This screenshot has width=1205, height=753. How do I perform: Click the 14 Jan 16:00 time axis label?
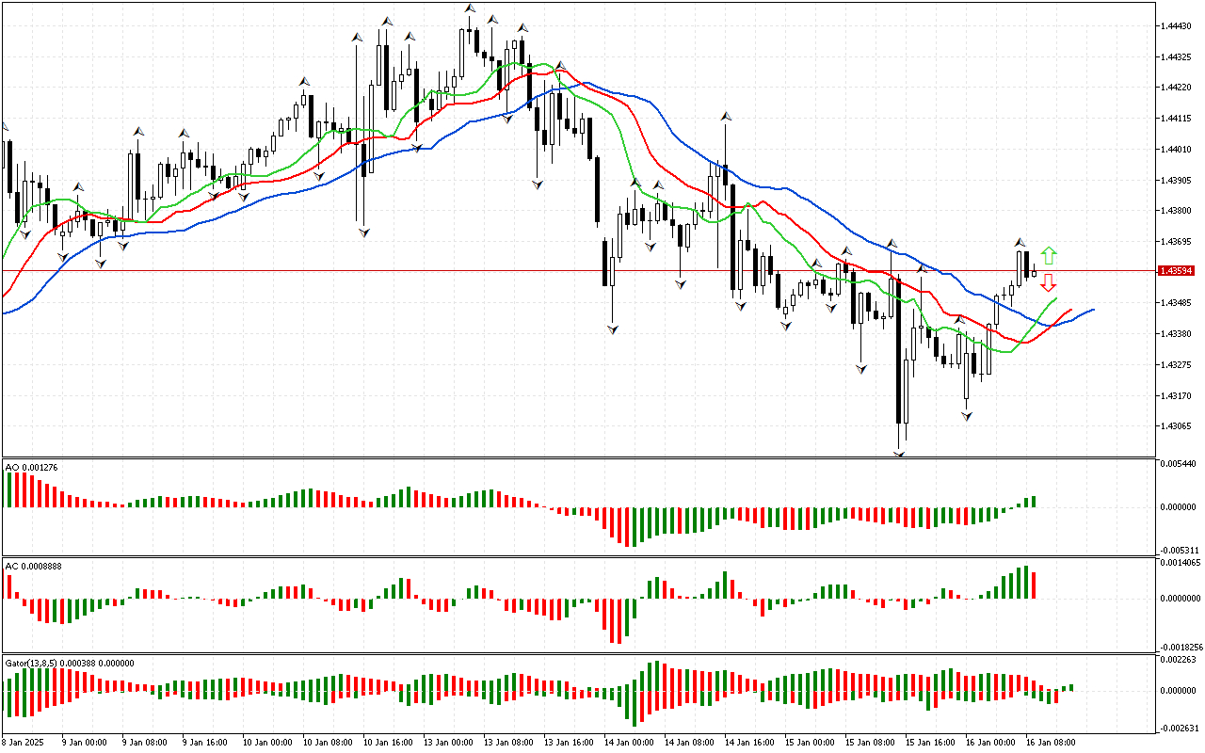tap(750, 743)
